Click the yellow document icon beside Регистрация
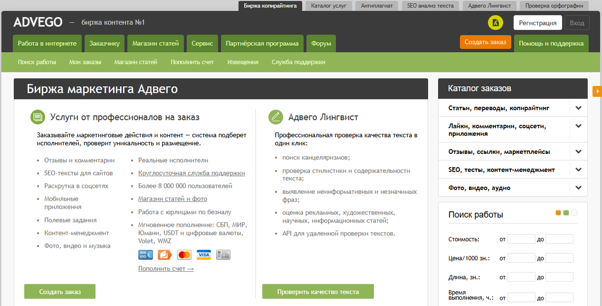The image size is (602, 306). coord(496,23)
